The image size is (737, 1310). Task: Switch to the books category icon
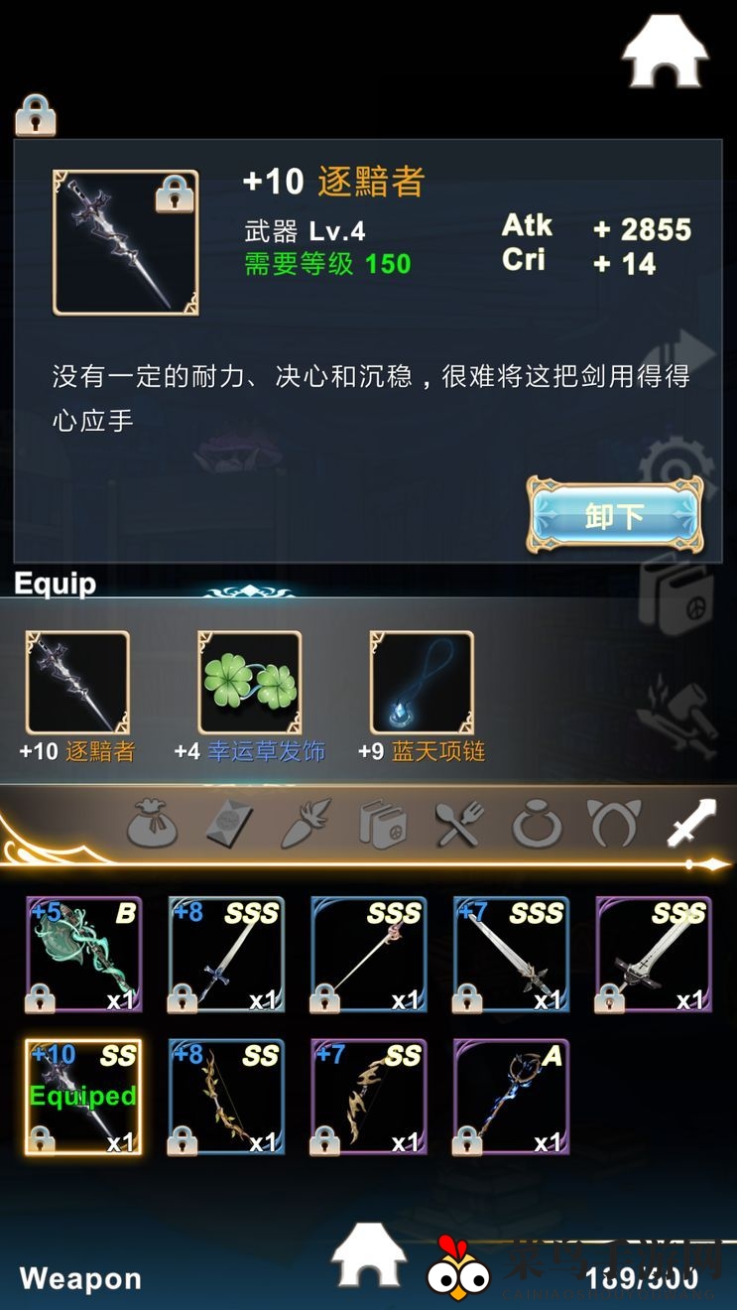point(382,823)
